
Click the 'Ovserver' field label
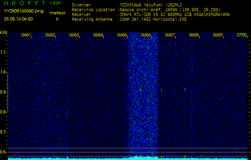[x=81, y=5]
